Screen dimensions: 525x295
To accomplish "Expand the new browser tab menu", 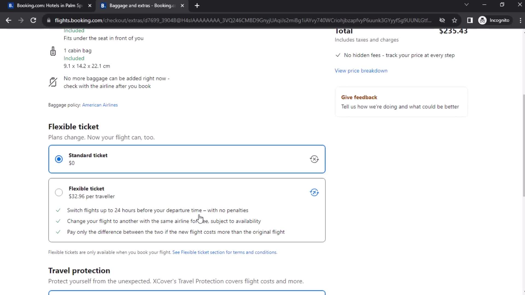I will (x=197, y=6).
